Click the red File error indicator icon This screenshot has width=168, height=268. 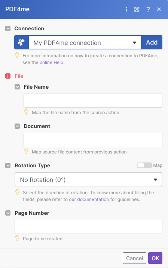[8, 76]
